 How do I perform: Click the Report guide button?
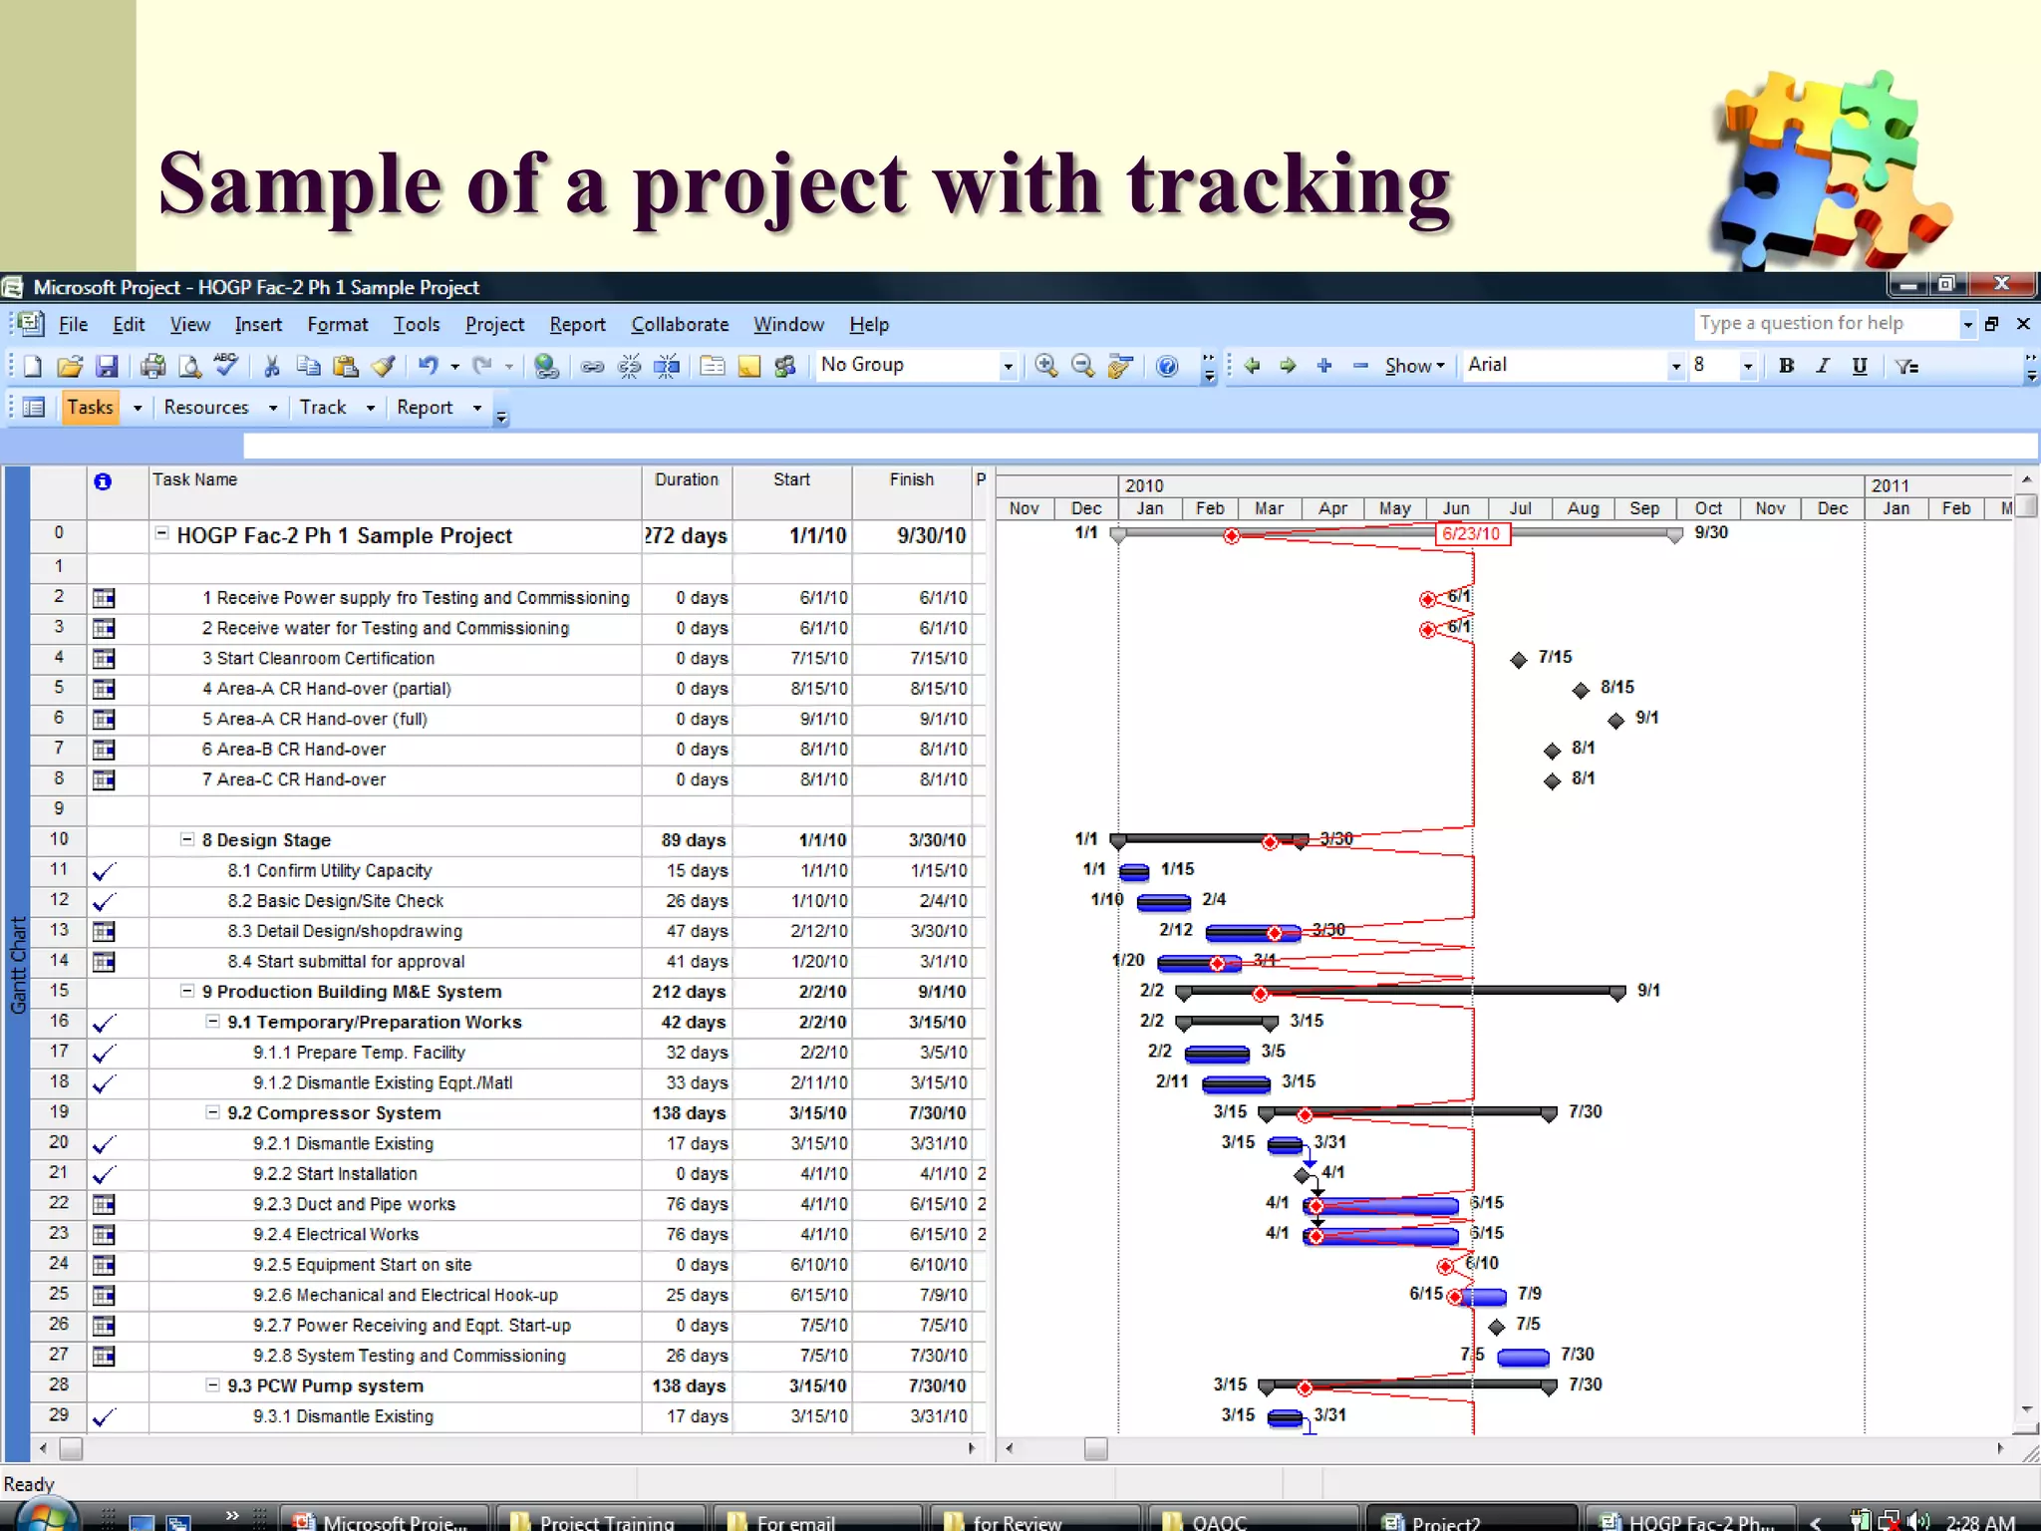(x=425, y=408)
